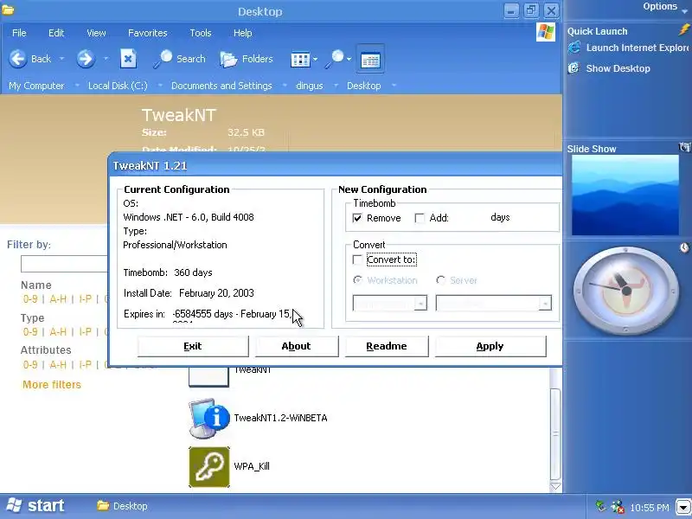Expand the zoom tool dropdown arrow
This screenshot has width=692, height=519.
coord(349,59)
